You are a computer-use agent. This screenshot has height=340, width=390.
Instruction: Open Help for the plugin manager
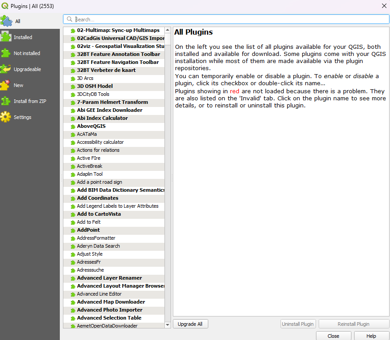371,336
